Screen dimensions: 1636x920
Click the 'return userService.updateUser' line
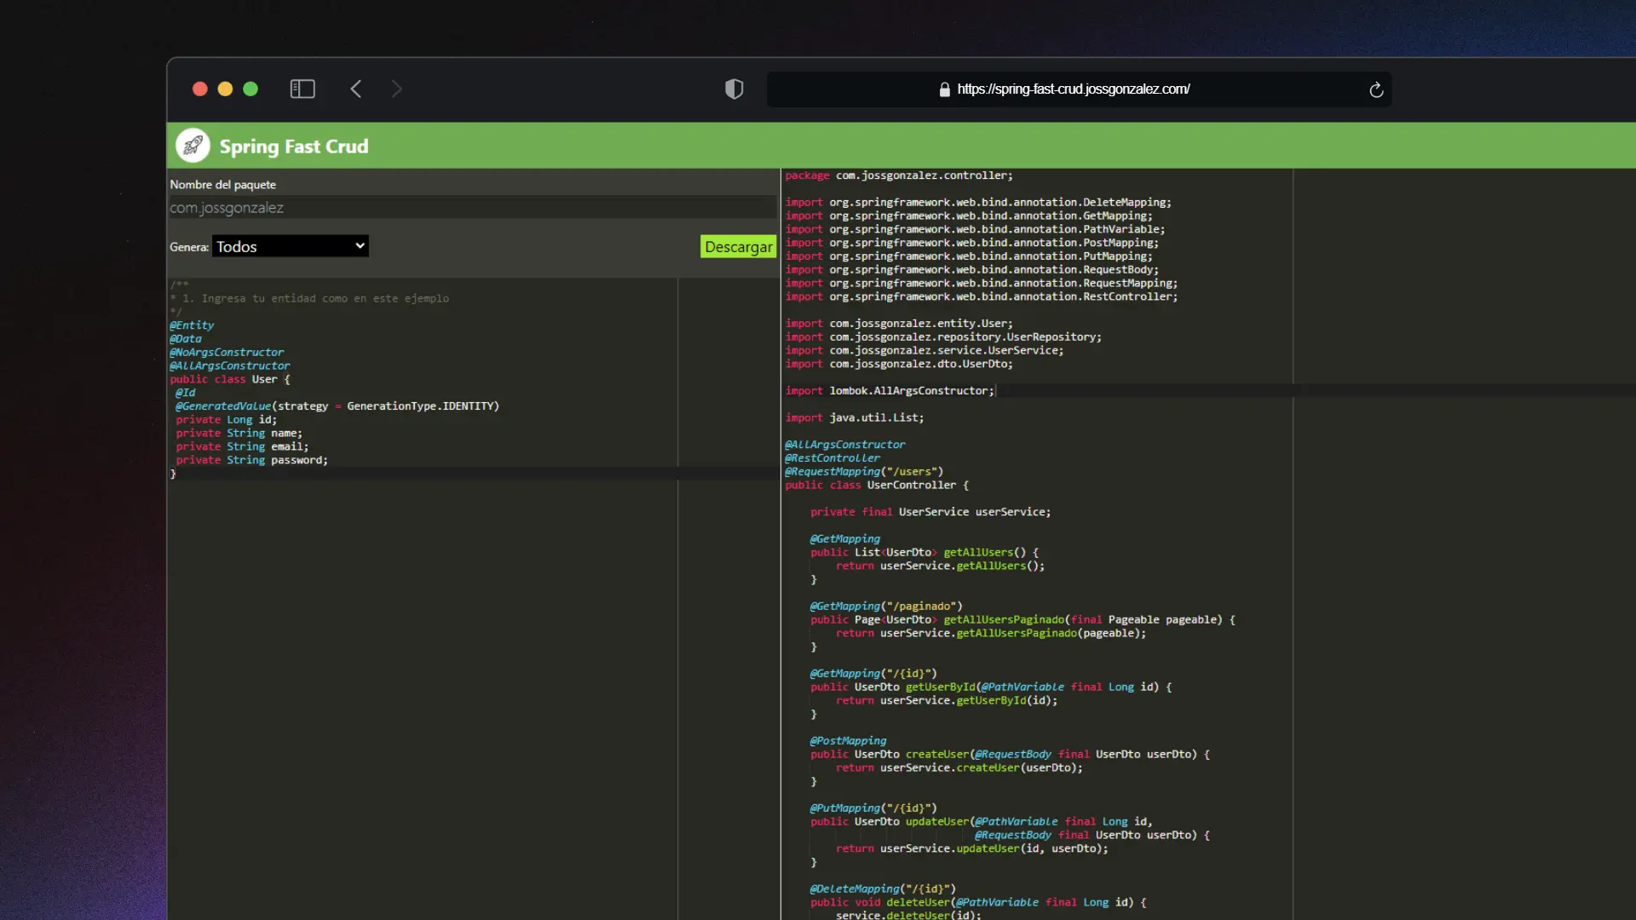(972, 848)
